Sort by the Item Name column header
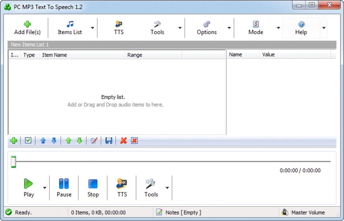This screenshot has width=344, height=221. 82,55
